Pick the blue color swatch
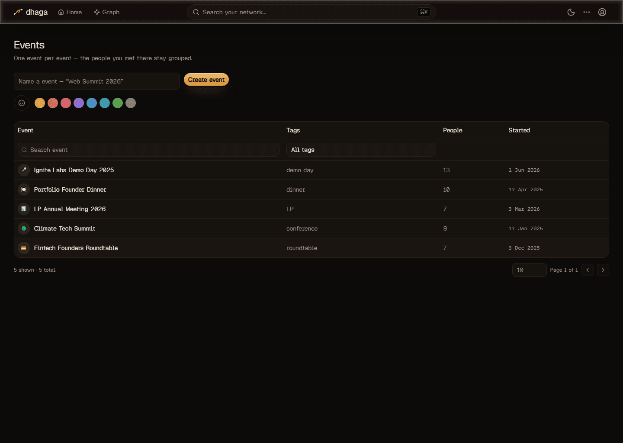Viewport: 623px width, 443px height. 92,103
